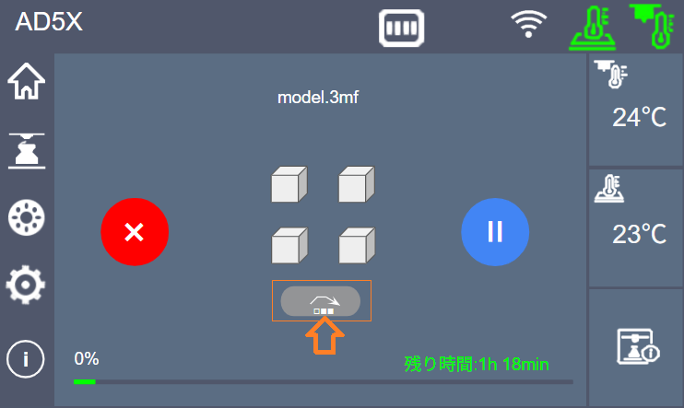Select the top-right cube object
Screen dimensions: 684x408
tap(357, 184)
